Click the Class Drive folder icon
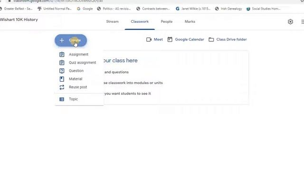Screen dimensions: 304x171 211,39
